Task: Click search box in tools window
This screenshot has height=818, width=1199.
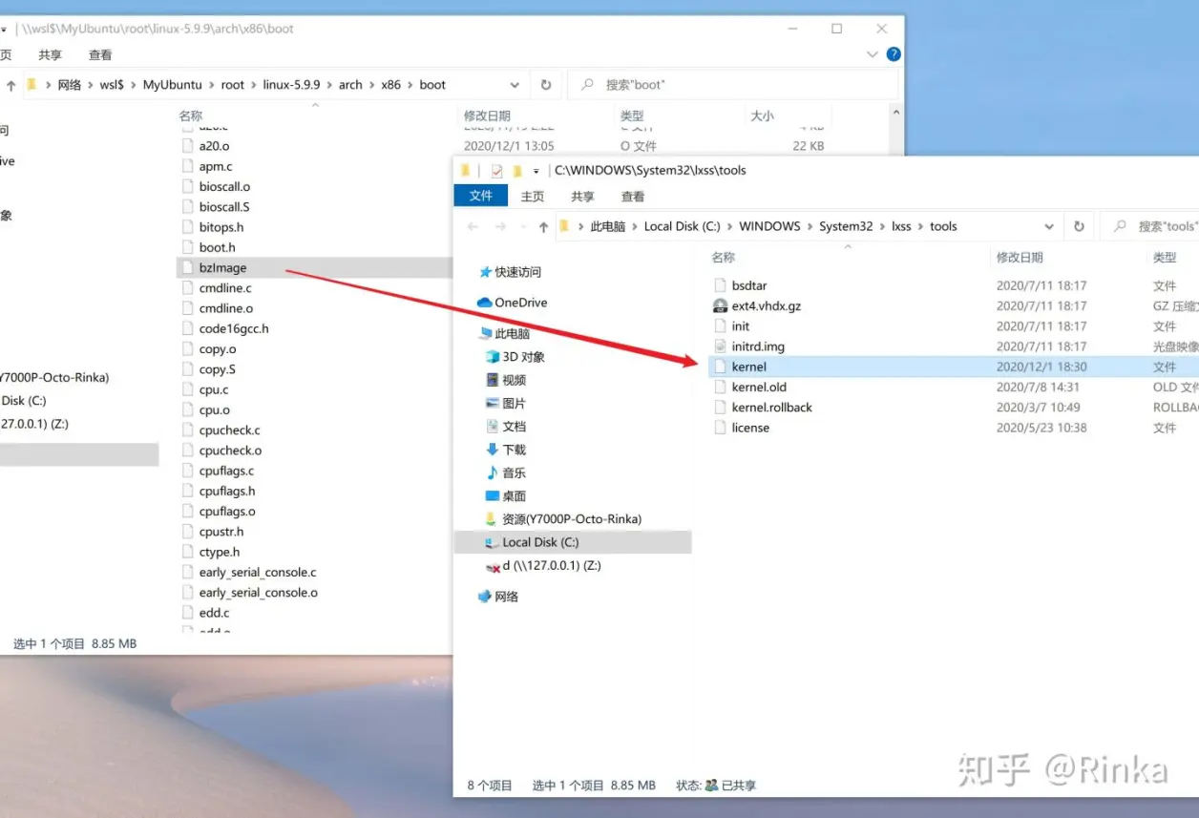Action: (1150, 226)
